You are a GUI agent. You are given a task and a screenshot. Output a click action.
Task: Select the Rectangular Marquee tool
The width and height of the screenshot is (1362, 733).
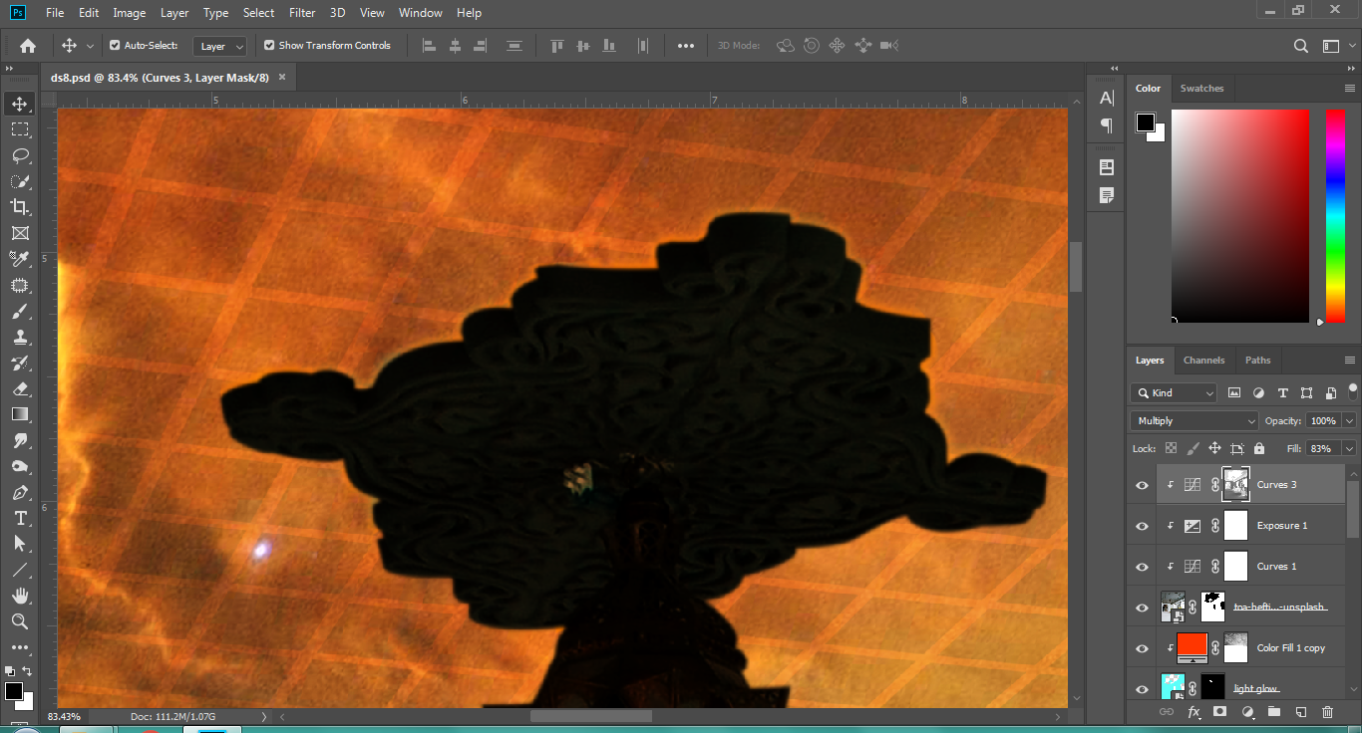[x=19, y=129]
